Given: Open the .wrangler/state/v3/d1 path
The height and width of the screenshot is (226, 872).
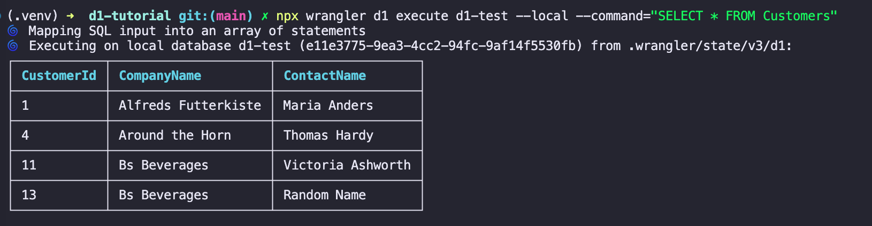Looking at the screenshot, I should point(709,46).
